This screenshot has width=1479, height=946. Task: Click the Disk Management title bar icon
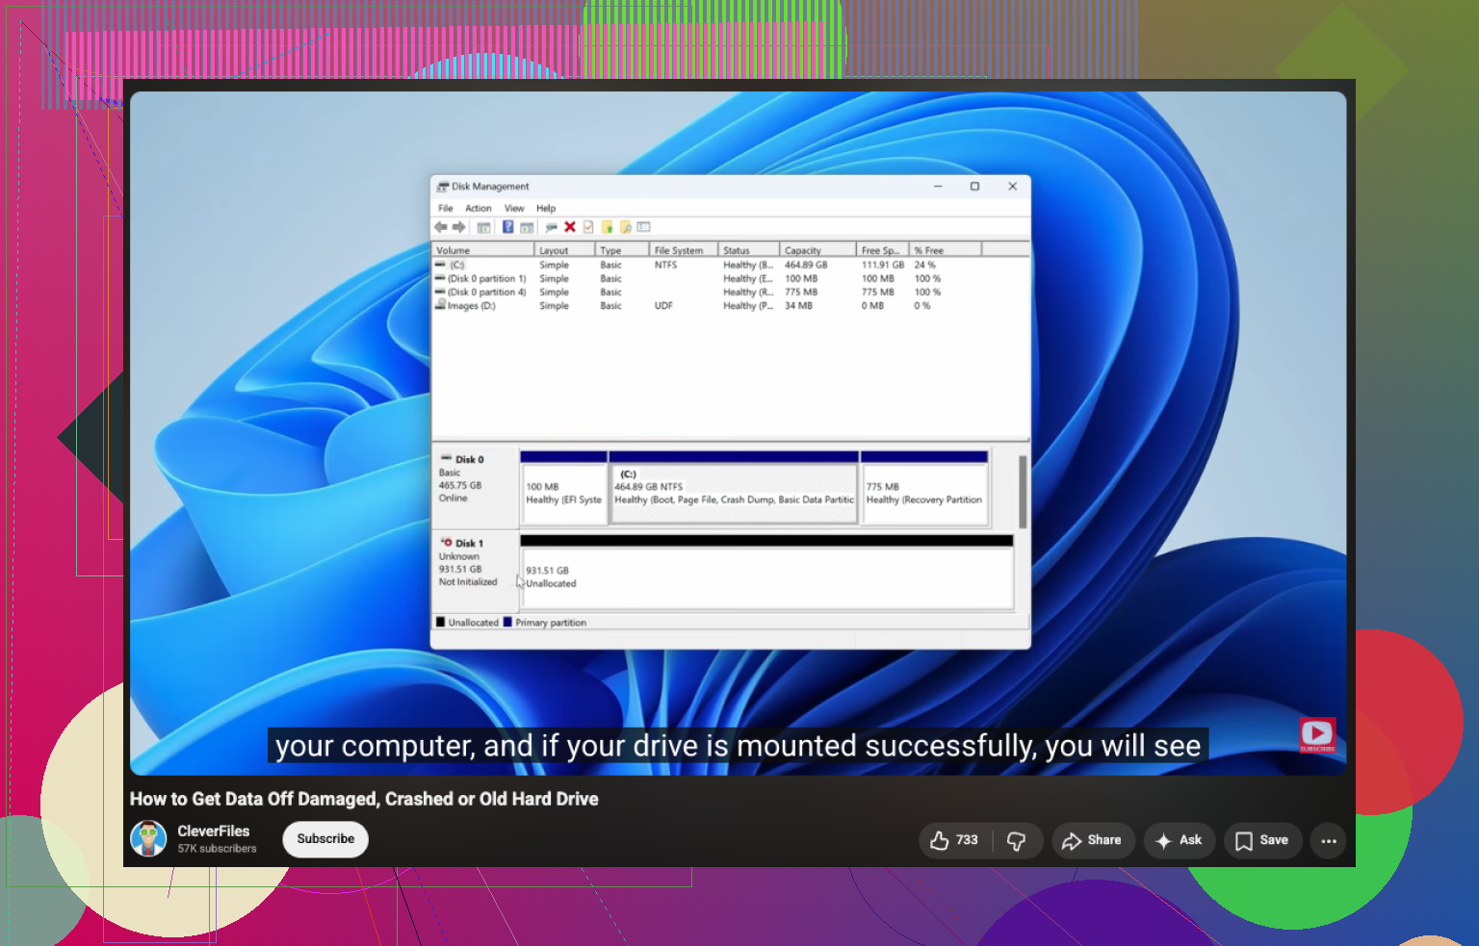(x=443, y=187)
